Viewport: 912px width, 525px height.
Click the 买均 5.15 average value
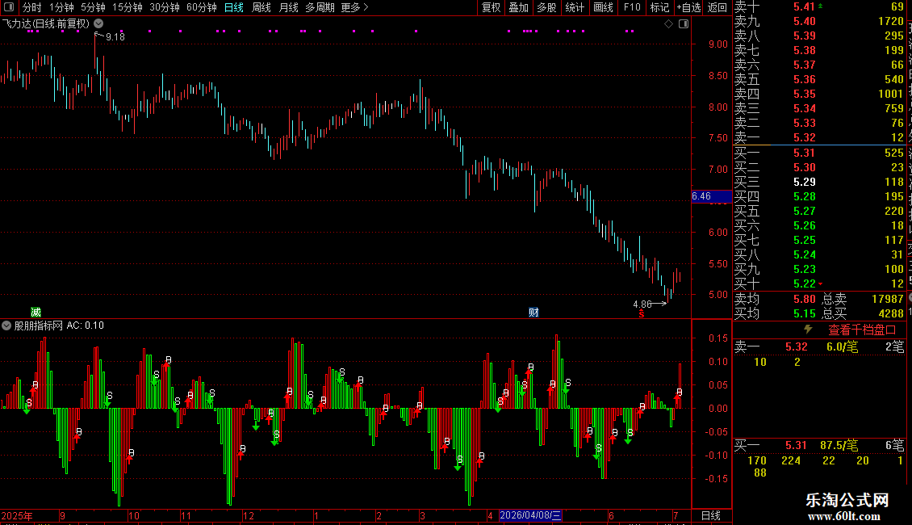point(805,313)
